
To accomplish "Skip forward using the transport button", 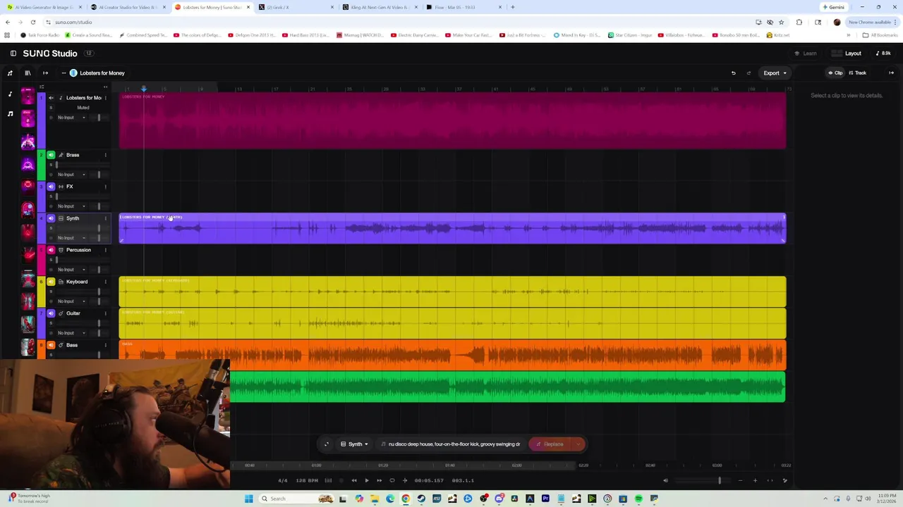I will pyautogui.click(x=379, y=480).
